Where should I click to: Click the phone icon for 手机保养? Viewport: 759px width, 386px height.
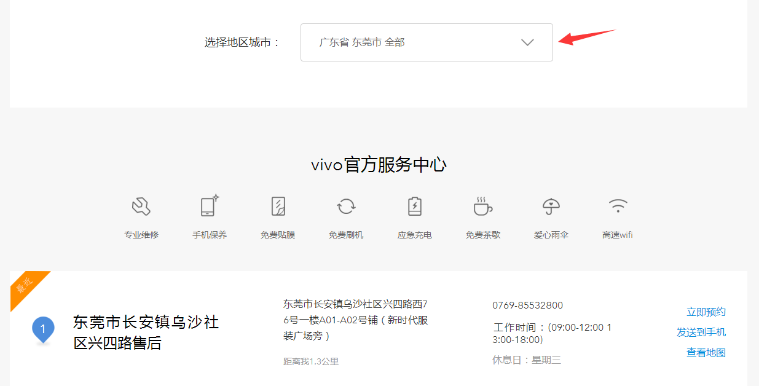210,206
